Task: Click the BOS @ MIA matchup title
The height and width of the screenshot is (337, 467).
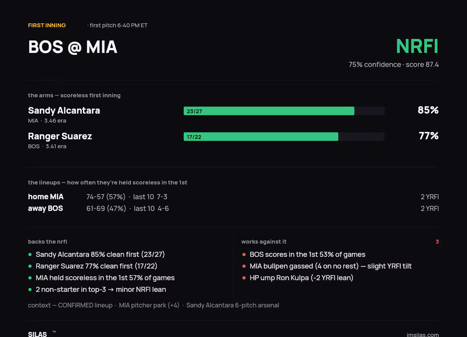Action: click(x=73, y=47)
